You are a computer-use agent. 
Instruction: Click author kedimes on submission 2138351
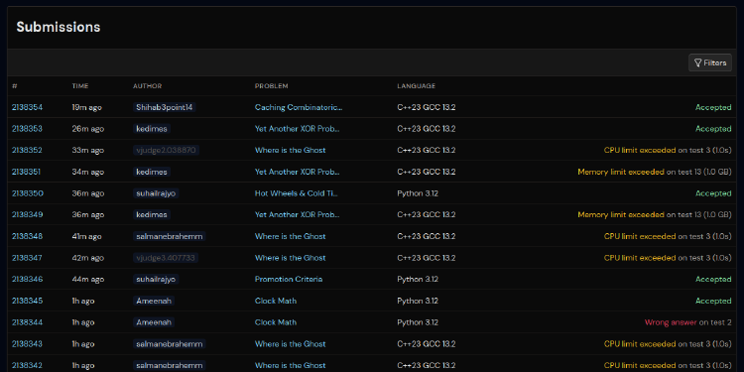pos(152,172)
